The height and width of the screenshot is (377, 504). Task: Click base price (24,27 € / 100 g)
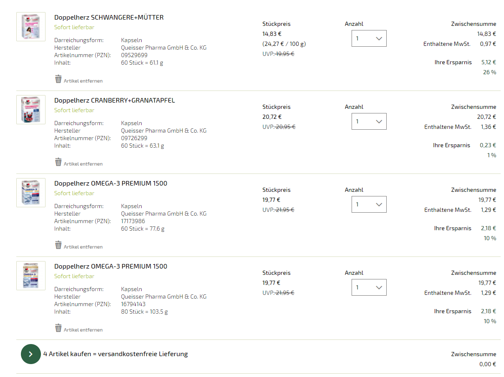[x=284, y=44]
